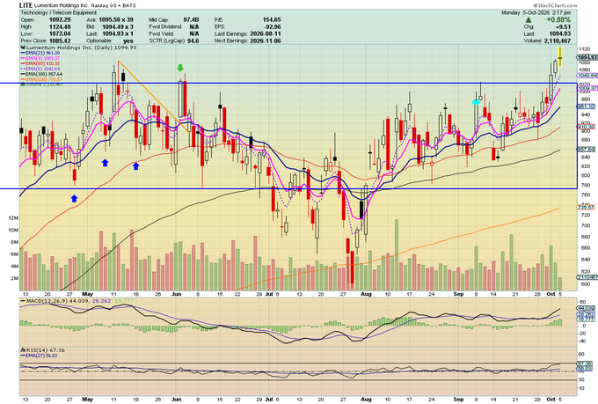Viewport: 598px width, 404px height.
Task: Click the EMA(100) 857.64 legend entry
Action: pyautogui.click(x=43, y=74)
